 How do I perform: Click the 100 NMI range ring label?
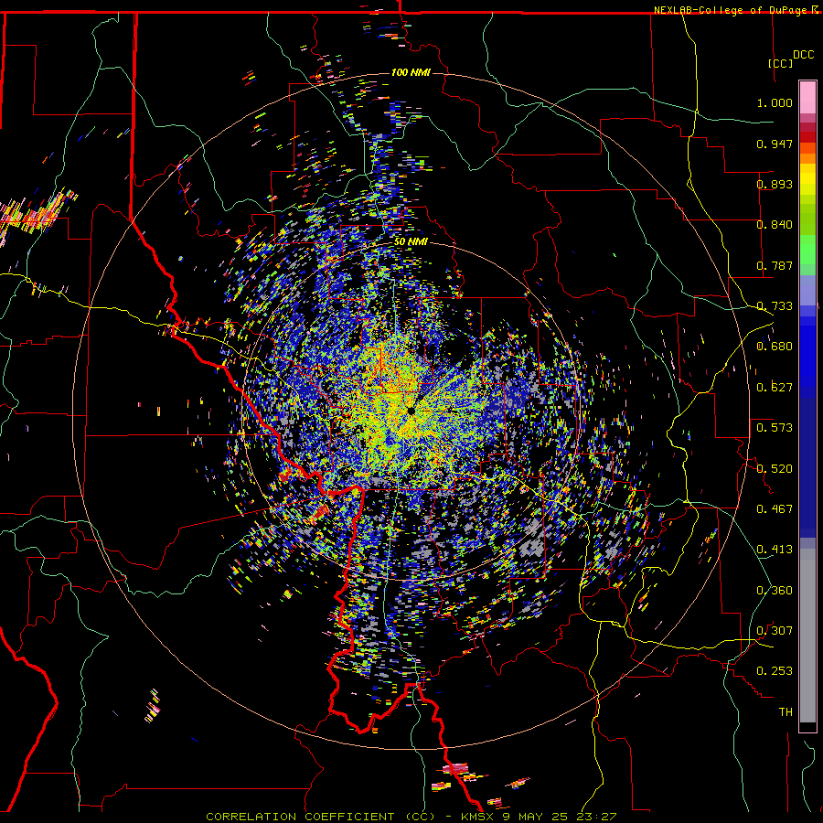411,72
